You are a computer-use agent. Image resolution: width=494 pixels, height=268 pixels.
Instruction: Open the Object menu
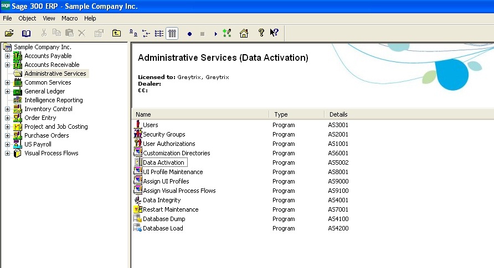tap(27, 18)
